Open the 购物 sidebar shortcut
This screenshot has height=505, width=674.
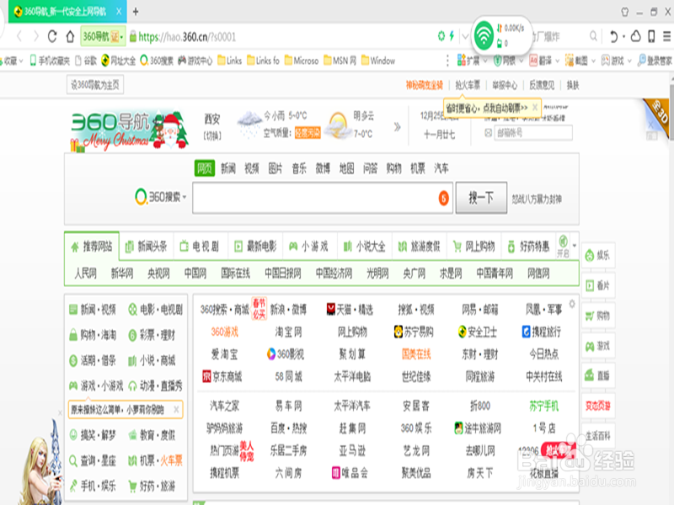(598, 316)
